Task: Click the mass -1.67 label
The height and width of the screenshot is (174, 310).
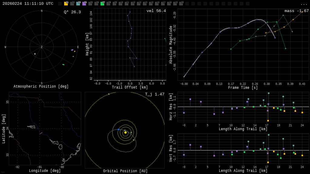Action: coord(296,11)
